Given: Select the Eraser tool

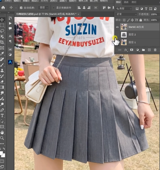Looking at the screenshot, I should click(x=2, y=82).
